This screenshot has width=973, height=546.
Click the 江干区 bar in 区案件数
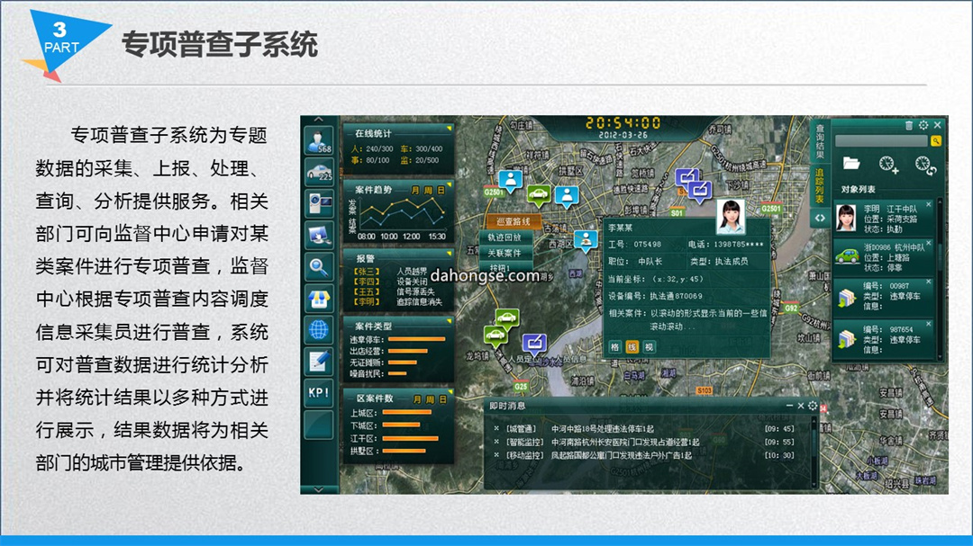point(410,439)
